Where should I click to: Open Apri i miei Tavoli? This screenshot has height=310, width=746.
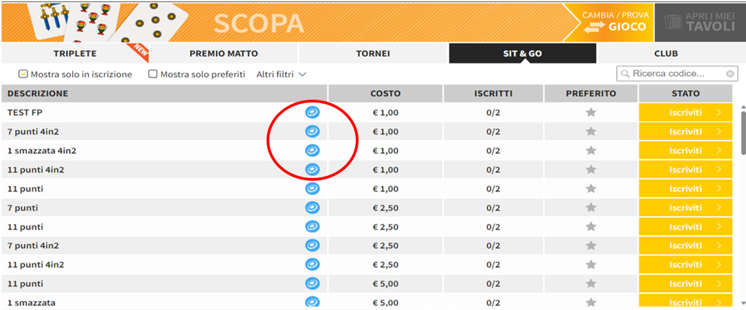tap(699, 21)
